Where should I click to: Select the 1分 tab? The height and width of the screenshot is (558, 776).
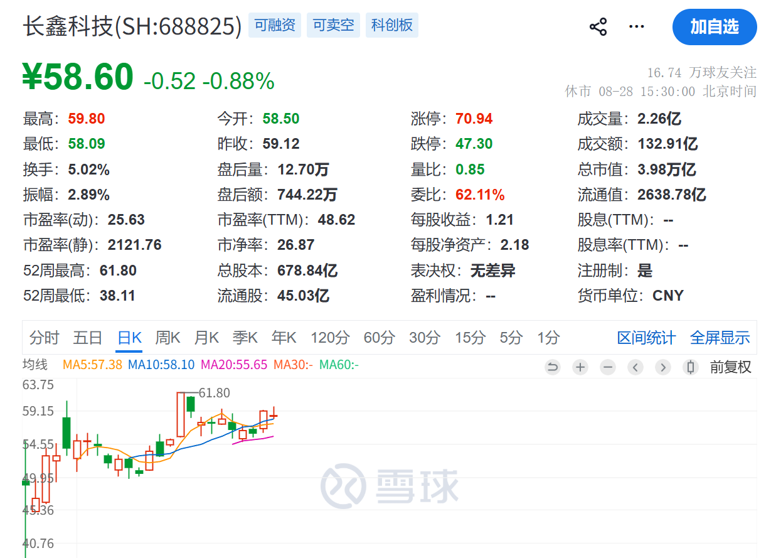(x=548, y=338)
